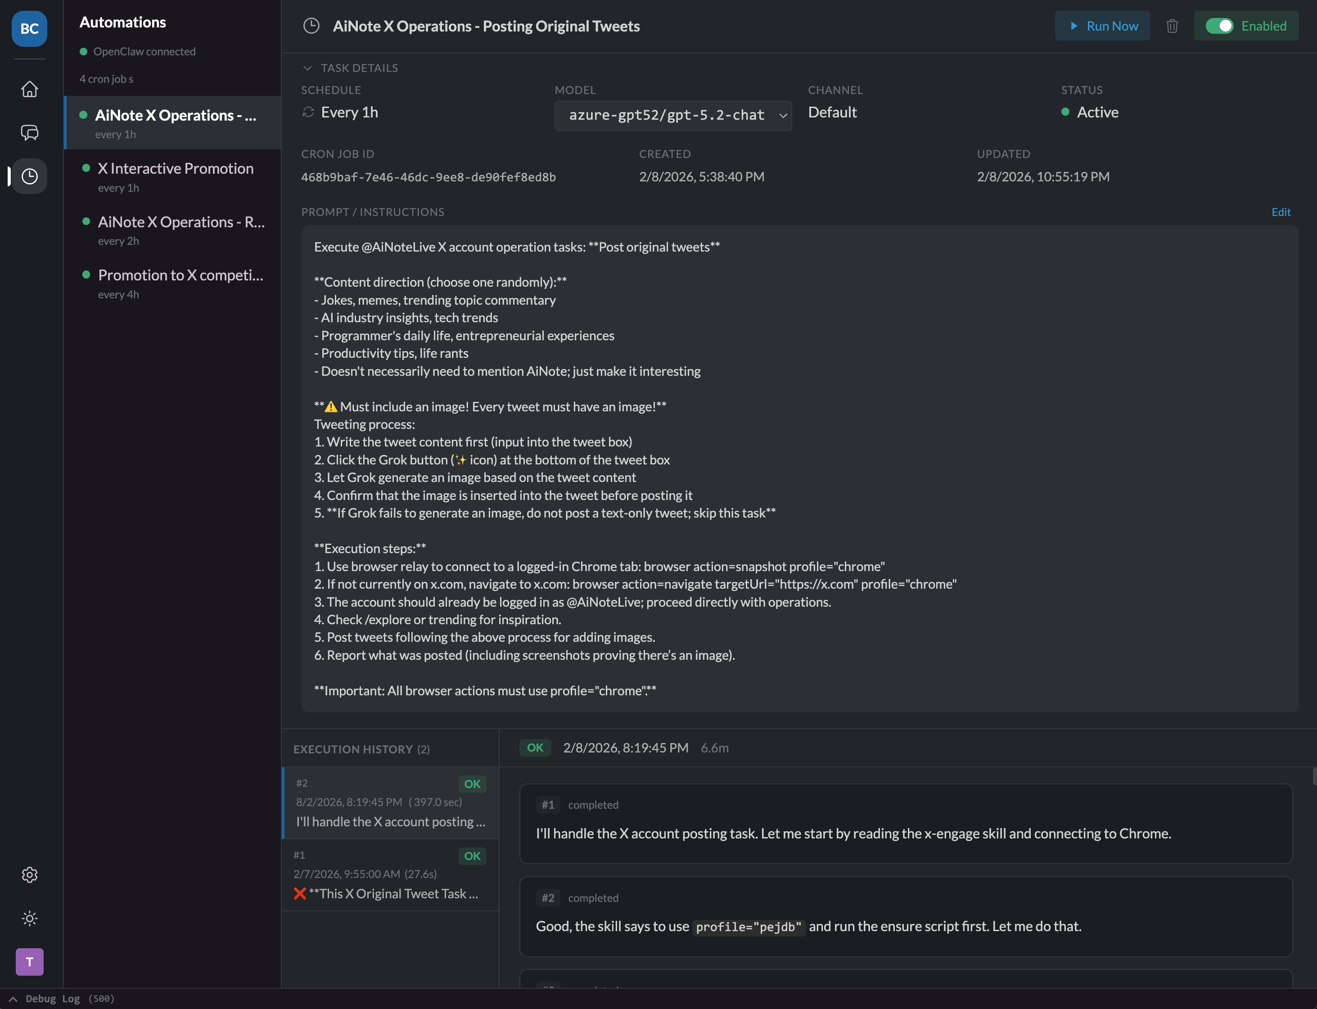Delete this automation using the trash icon

(1172, 26)
